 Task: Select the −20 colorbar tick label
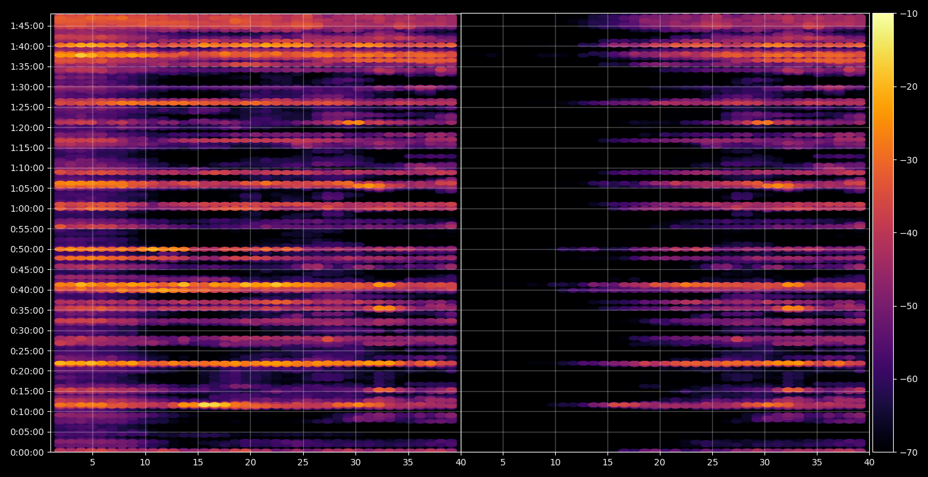point(909,86)
